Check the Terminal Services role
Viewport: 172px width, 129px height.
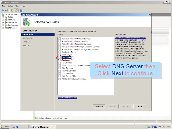[x=60, y=71]
